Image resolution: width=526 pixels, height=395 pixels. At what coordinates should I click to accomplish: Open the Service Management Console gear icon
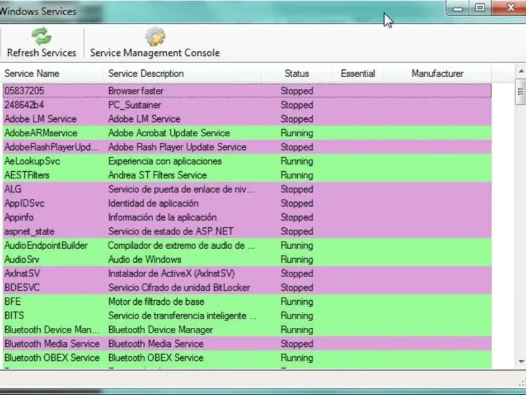coord(155,36)
